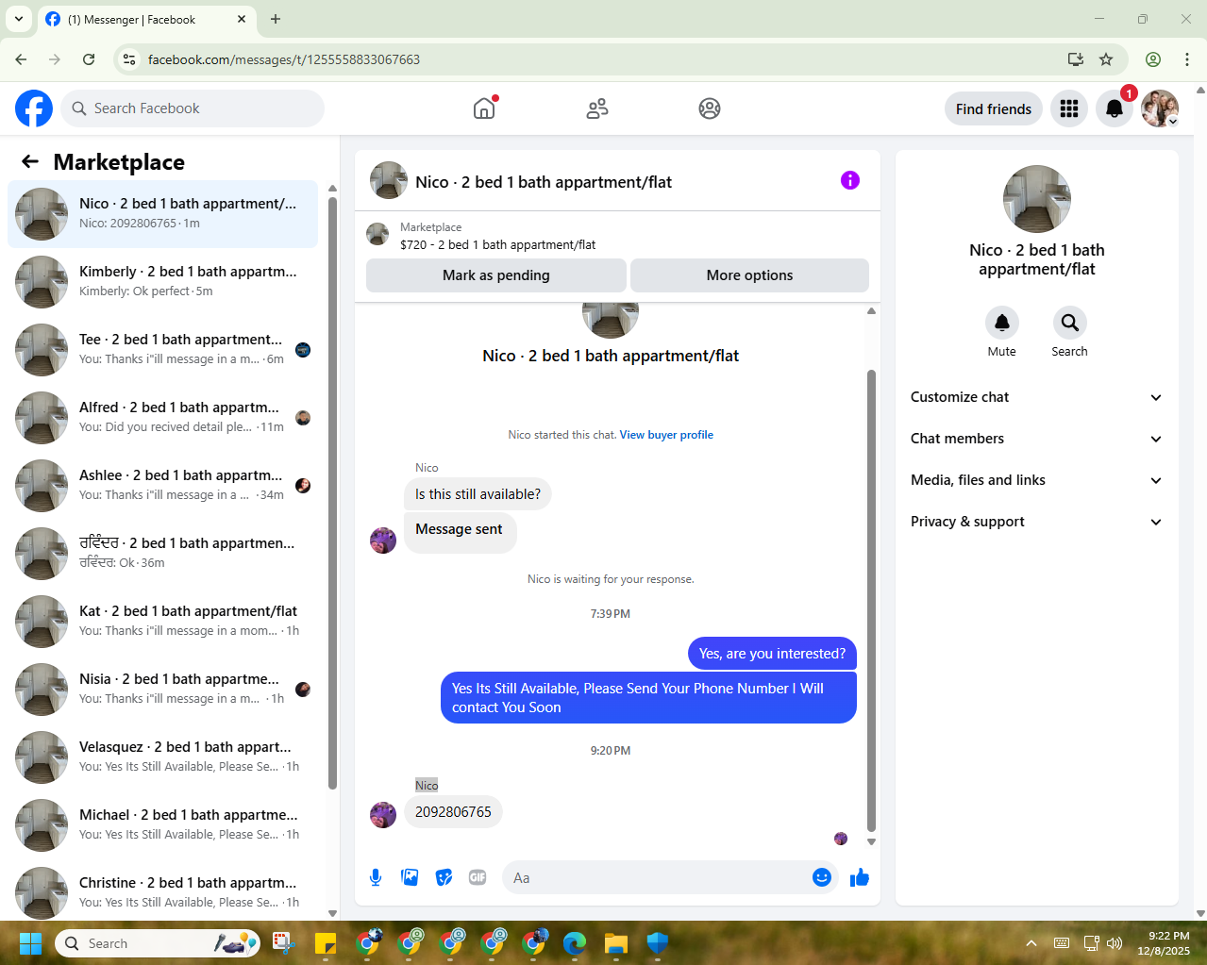Open Windows Start menu
The width and height of the screenshot is (1207, 965).
(30, 943)
